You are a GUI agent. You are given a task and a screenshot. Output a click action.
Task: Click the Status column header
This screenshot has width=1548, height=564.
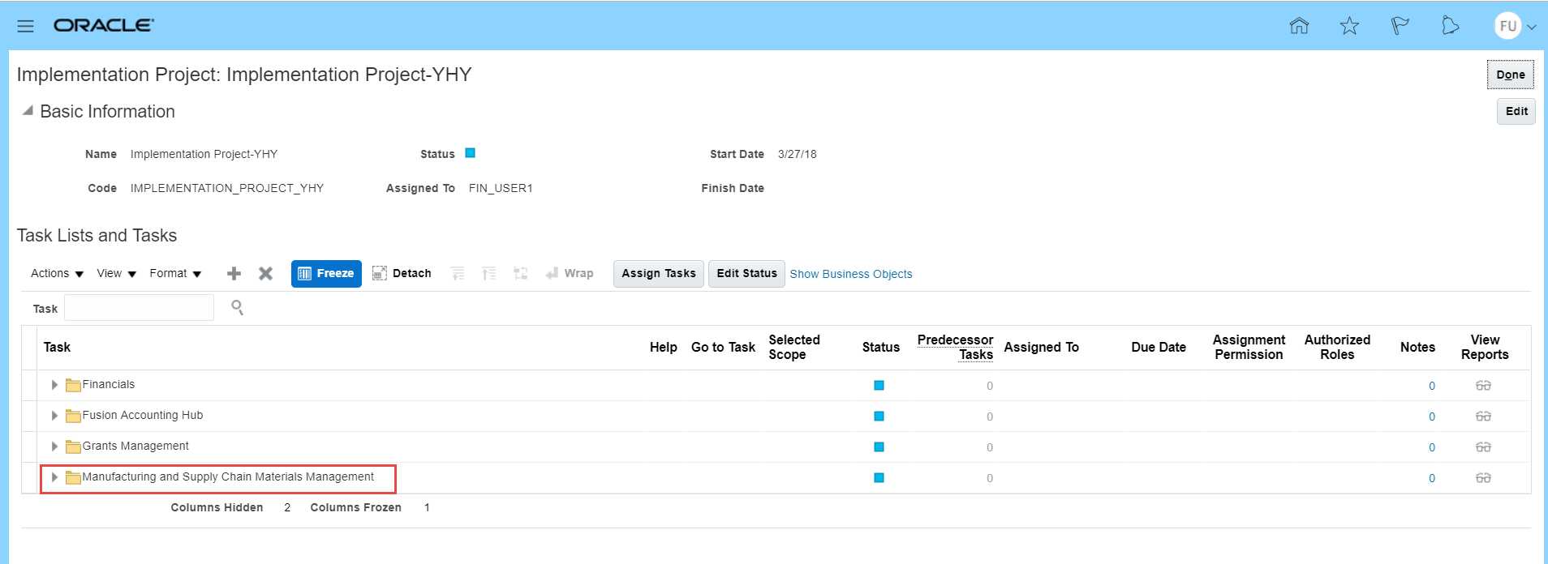click(880, 347)
